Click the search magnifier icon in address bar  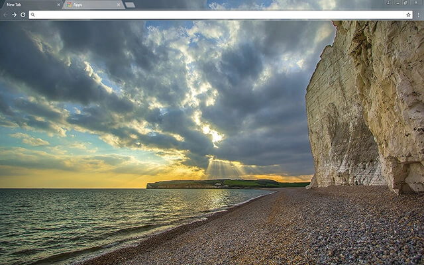32,15
